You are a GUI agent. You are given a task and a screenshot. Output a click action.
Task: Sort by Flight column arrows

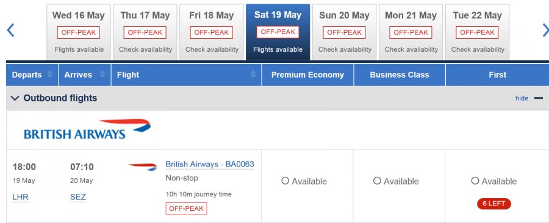pyautogui.click(x=253, y=74)
